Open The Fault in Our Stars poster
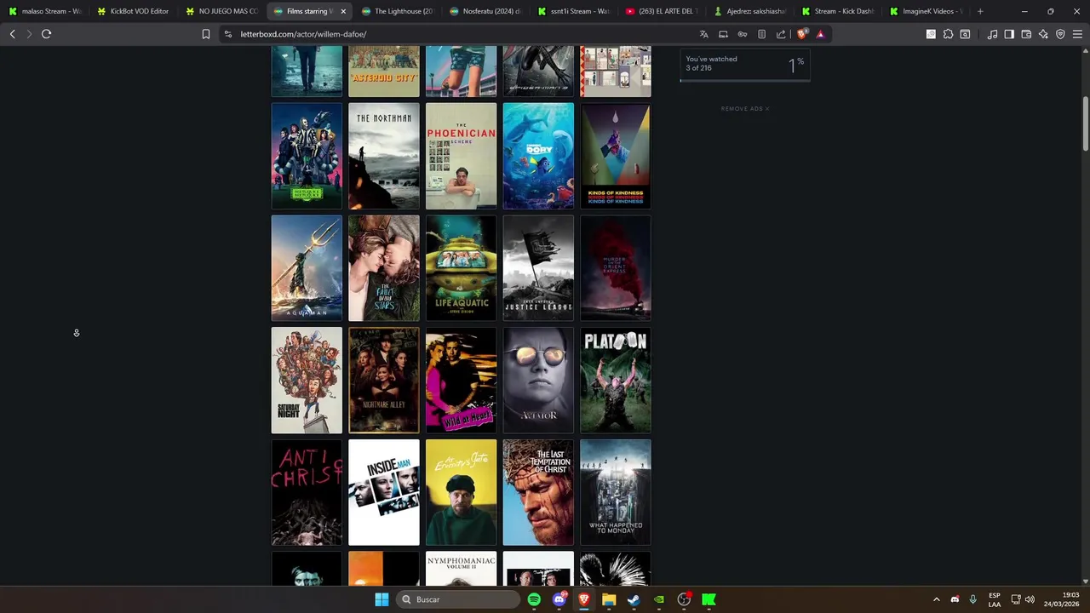The image size is (1090, 613). coord(384,268)
